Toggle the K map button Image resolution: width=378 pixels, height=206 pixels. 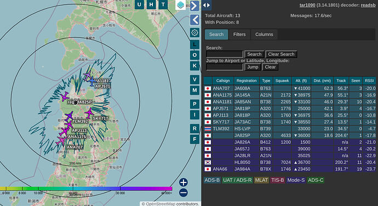[x=194, y=66]
